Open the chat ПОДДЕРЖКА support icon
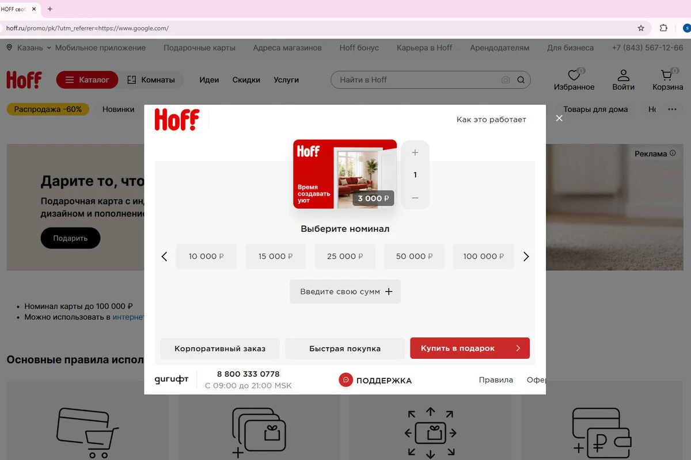Viewport: 691px width, 460px height. (345, 380)
